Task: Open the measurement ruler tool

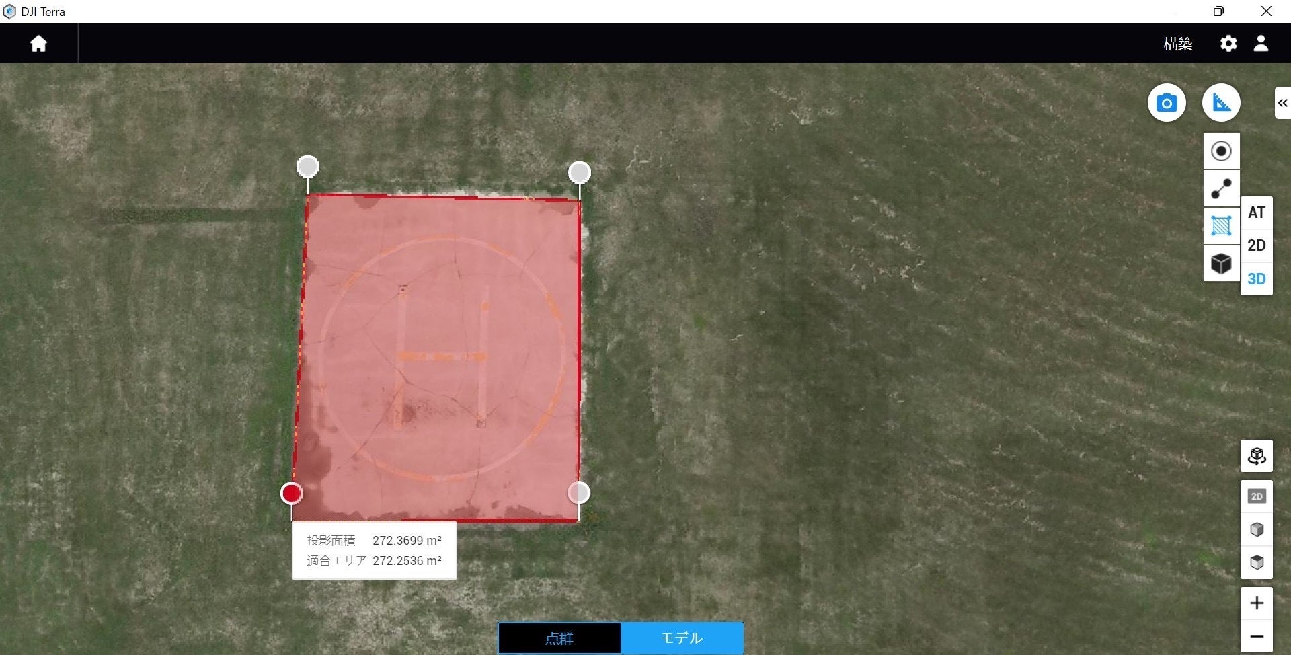Action: [1221, 103]
